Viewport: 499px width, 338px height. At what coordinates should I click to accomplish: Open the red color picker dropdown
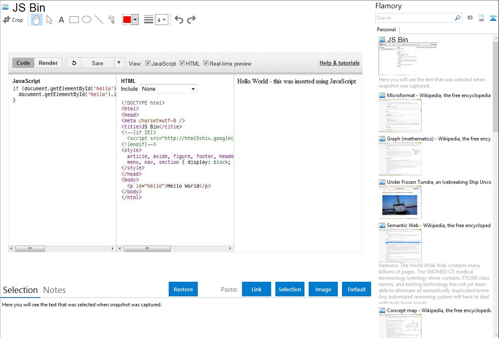(135, 20)
